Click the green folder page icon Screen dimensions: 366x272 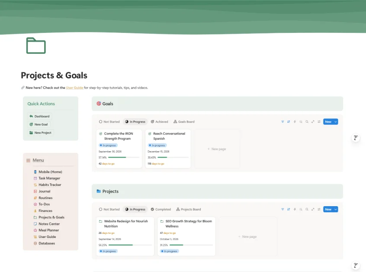click(x=36, y=45)
